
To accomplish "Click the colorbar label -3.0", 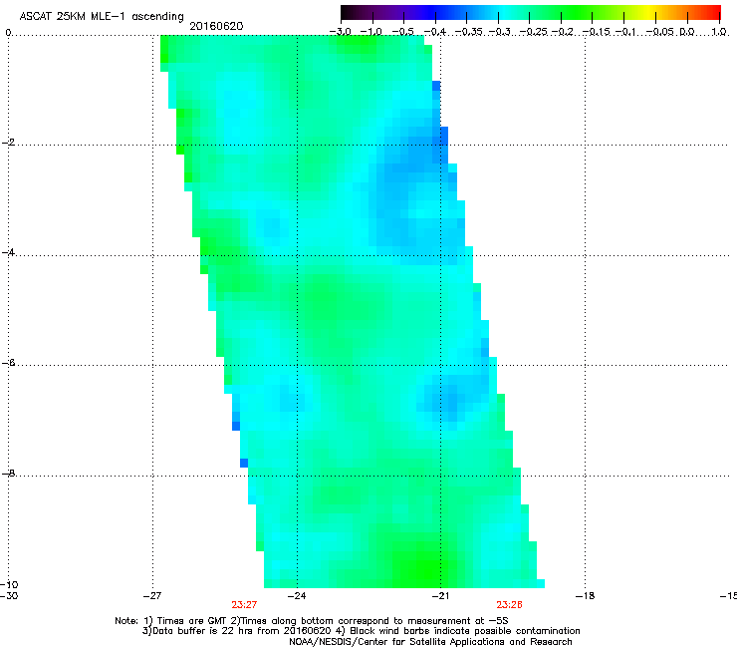I will coord(340,32).
